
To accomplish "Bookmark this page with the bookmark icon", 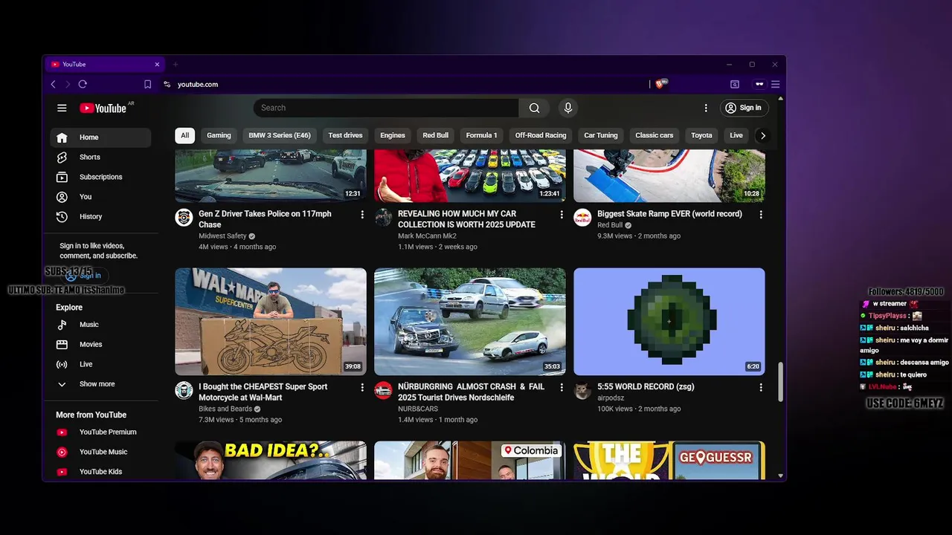I will 147,85.
